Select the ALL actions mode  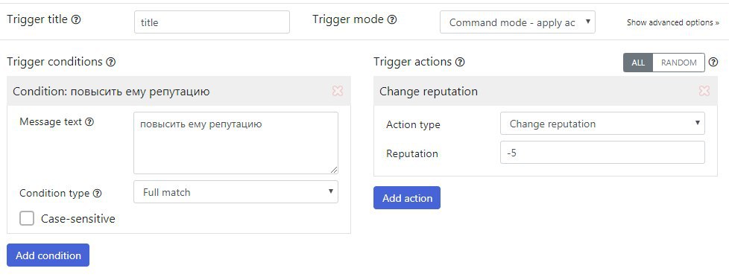(x=638, y=63)
